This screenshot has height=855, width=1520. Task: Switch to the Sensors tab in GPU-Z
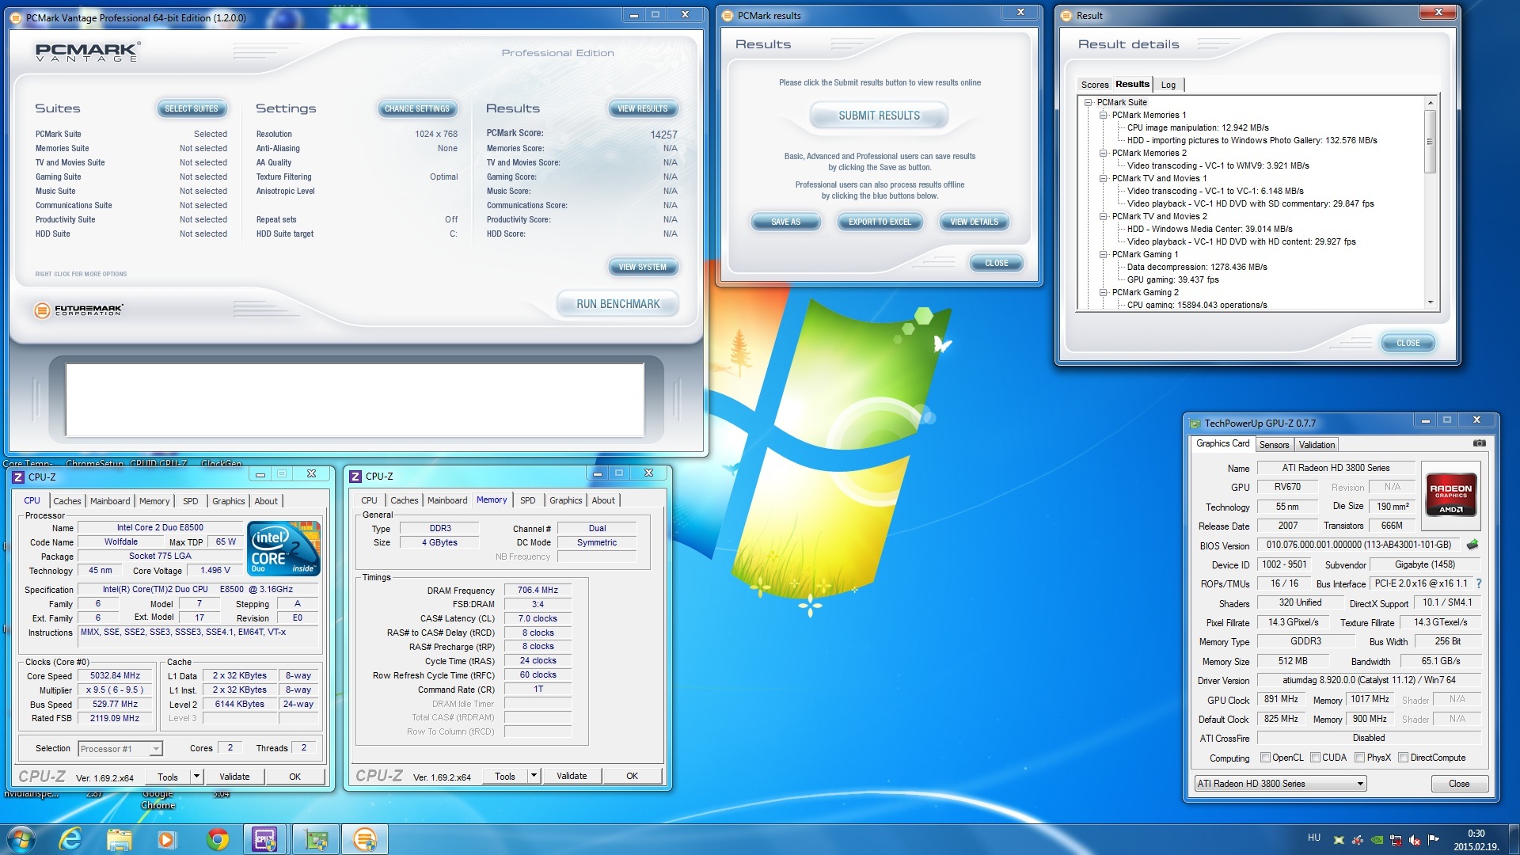click(1274, 445)
